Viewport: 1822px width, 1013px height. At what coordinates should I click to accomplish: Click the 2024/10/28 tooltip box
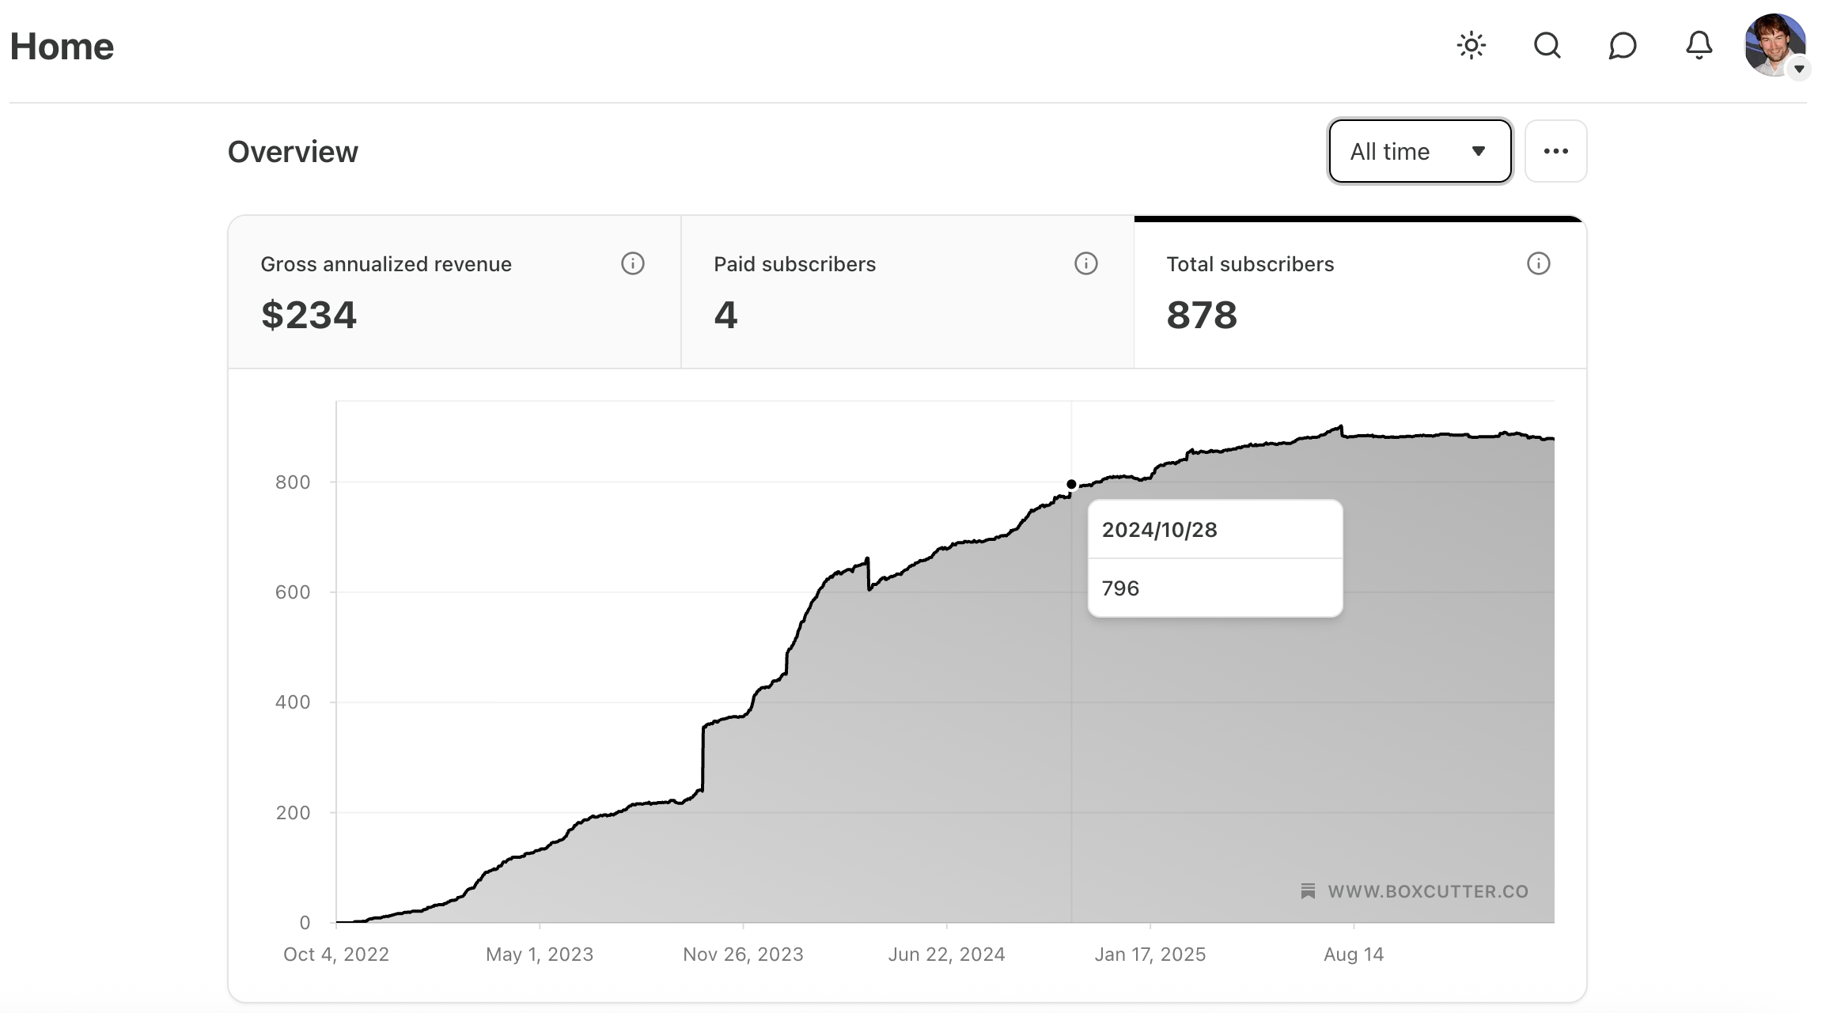click(1214, 558)
